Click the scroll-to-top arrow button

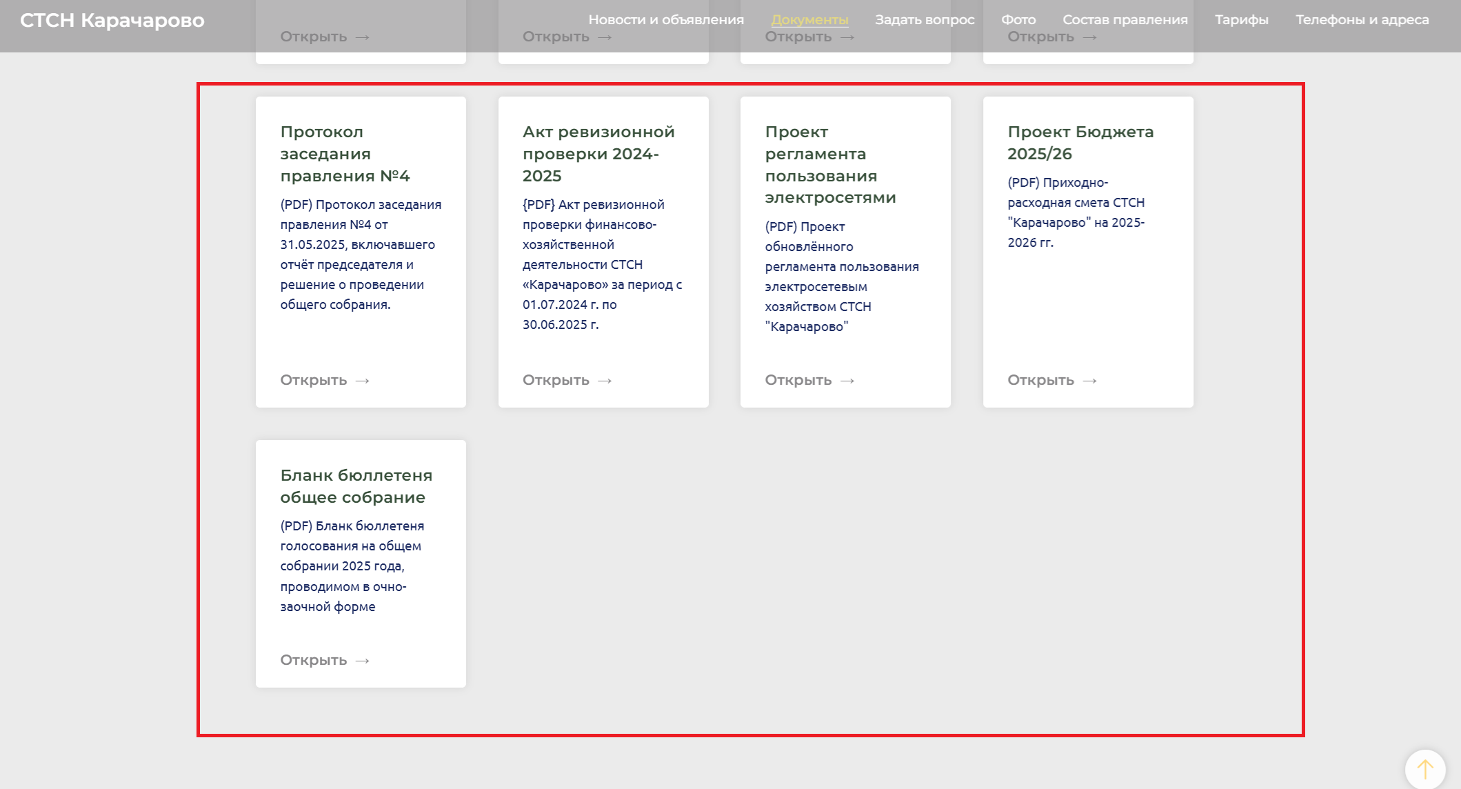1424,769
